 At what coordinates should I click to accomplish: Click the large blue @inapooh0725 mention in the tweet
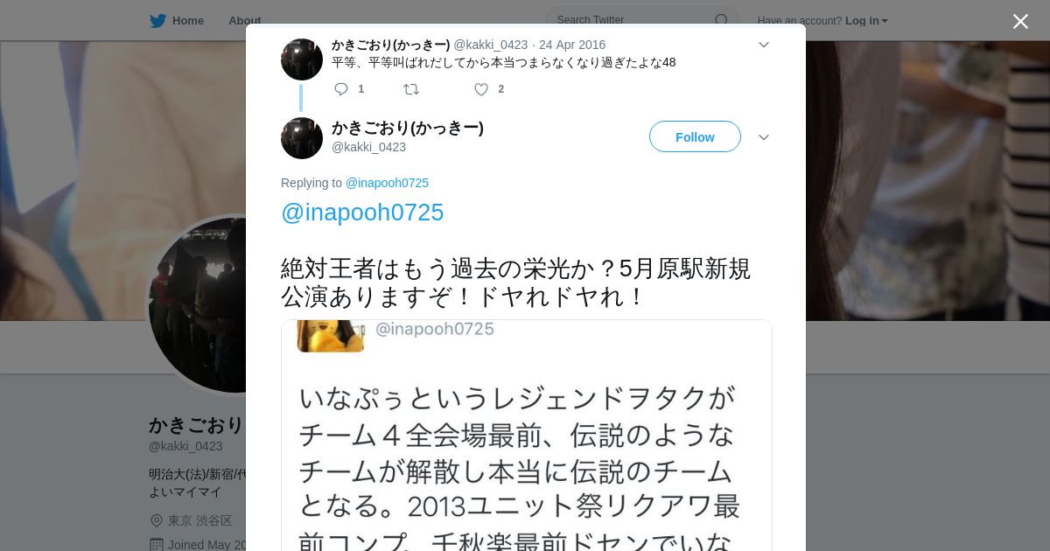click(x=362, y=213)
